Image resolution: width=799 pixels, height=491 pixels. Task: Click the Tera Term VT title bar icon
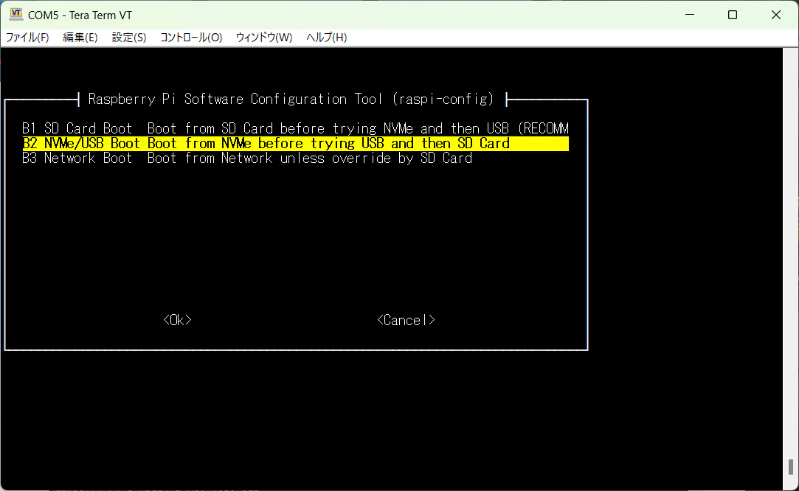[16, 14]
